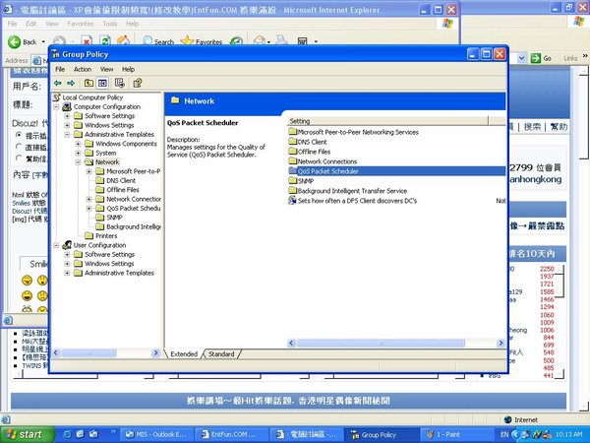Viewport: 590px width, 443px height.
Task: Click the Start button
Action: pyautogui.click(x=26, y=435)
